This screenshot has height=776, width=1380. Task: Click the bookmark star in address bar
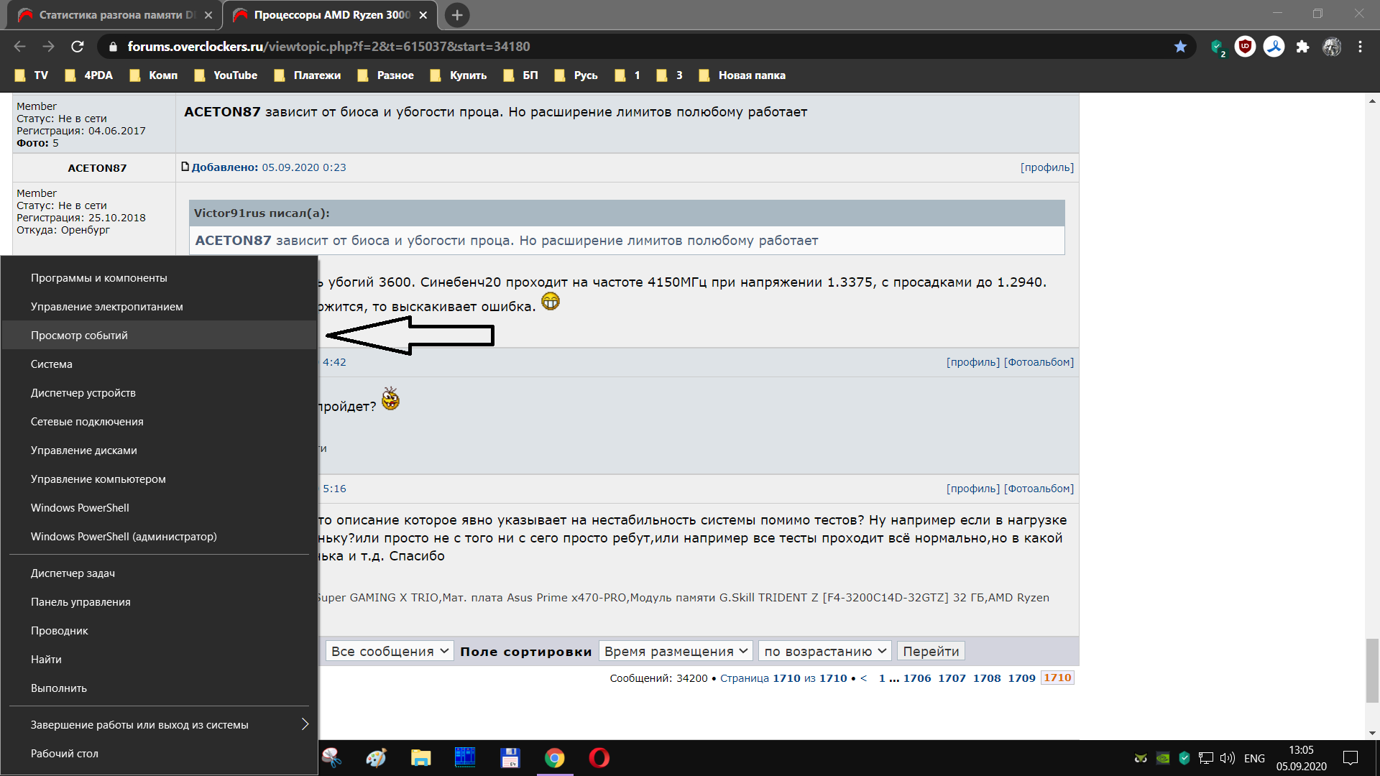[x=1180, y=47]
